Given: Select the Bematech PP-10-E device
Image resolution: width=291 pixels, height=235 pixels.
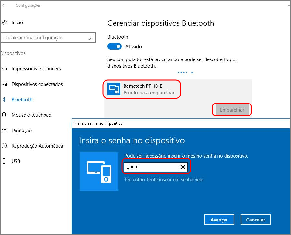Looking at the screenshot, I should [142, 89].
